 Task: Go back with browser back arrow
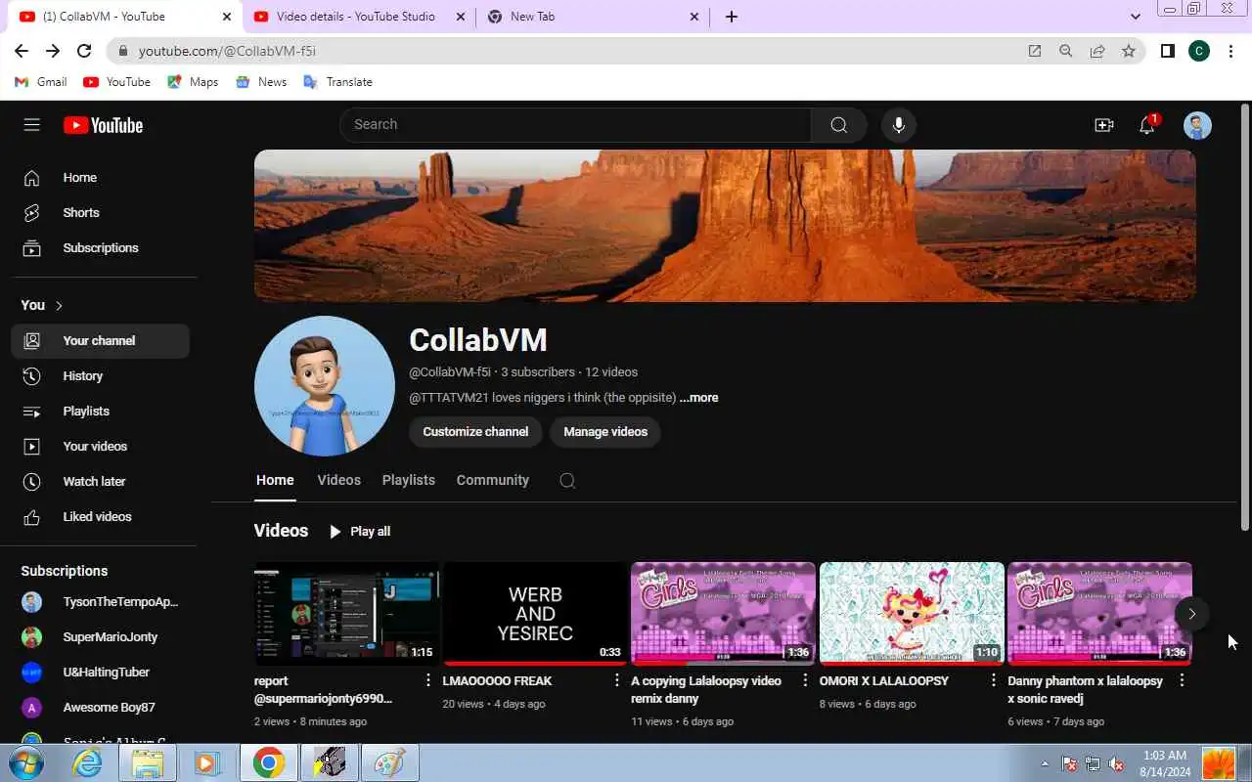(22, 51)
